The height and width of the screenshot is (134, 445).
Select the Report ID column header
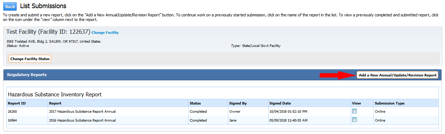coord(16,103)
